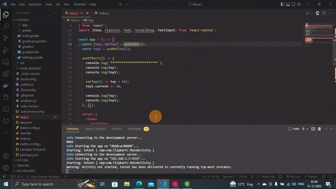
Task: Click React Native Packager in status bar
Action: pos(43,176)
